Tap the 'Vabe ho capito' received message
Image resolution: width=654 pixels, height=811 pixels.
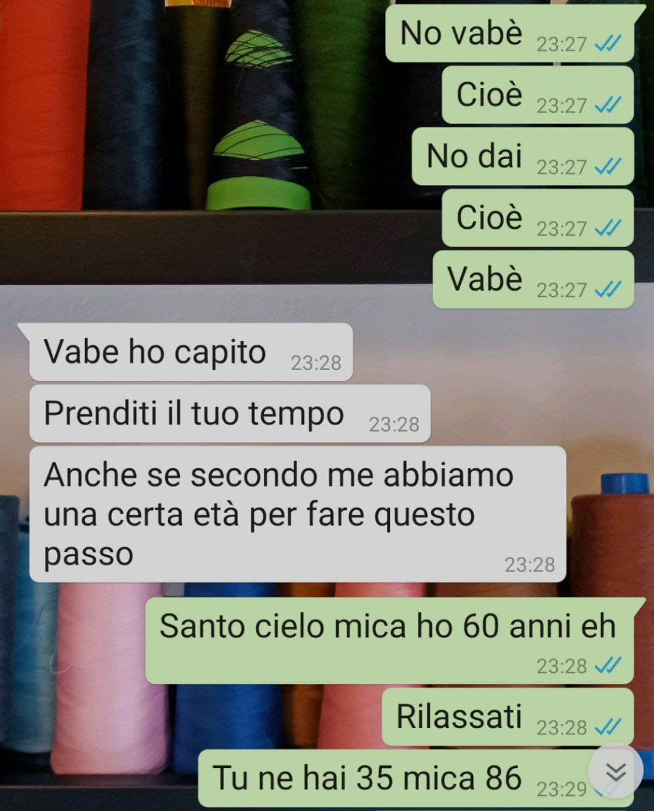191,352
